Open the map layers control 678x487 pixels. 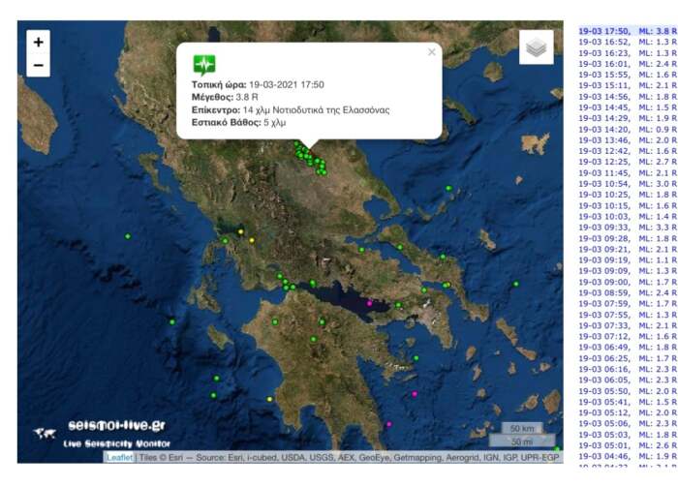[x=536, y=47]
